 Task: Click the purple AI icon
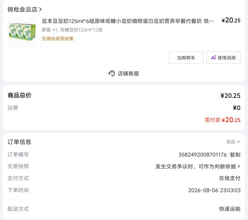[x=214, y=58]
